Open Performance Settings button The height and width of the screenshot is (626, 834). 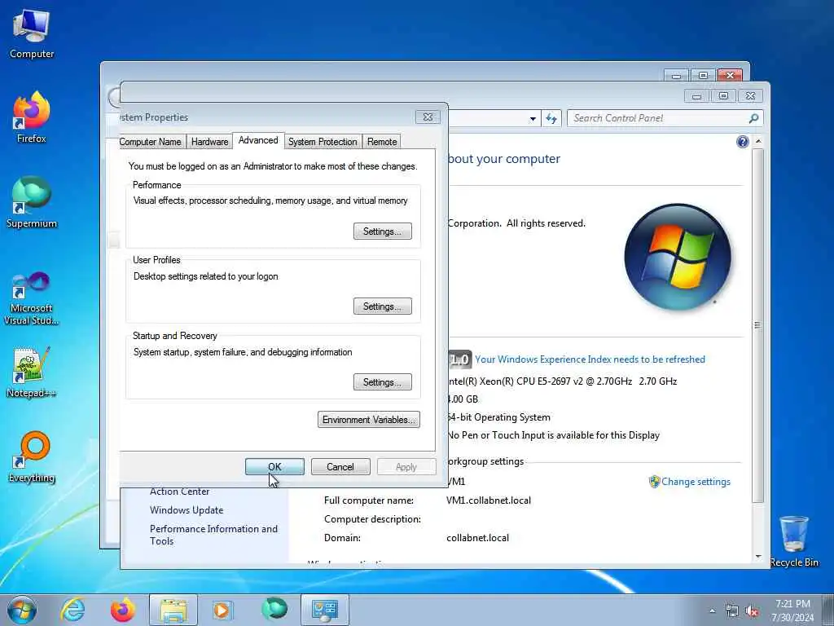tap(383, 231)
